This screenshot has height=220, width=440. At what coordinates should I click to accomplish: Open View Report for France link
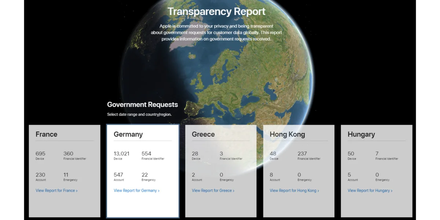click(x=56, y=191)
